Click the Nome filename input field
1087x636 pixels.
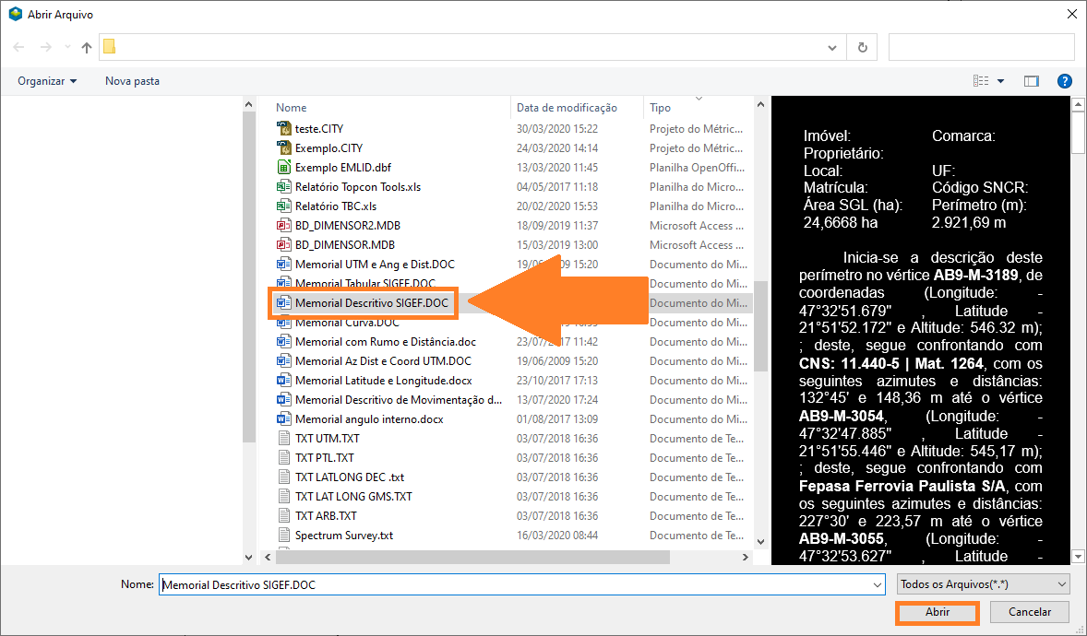[521, 584]
